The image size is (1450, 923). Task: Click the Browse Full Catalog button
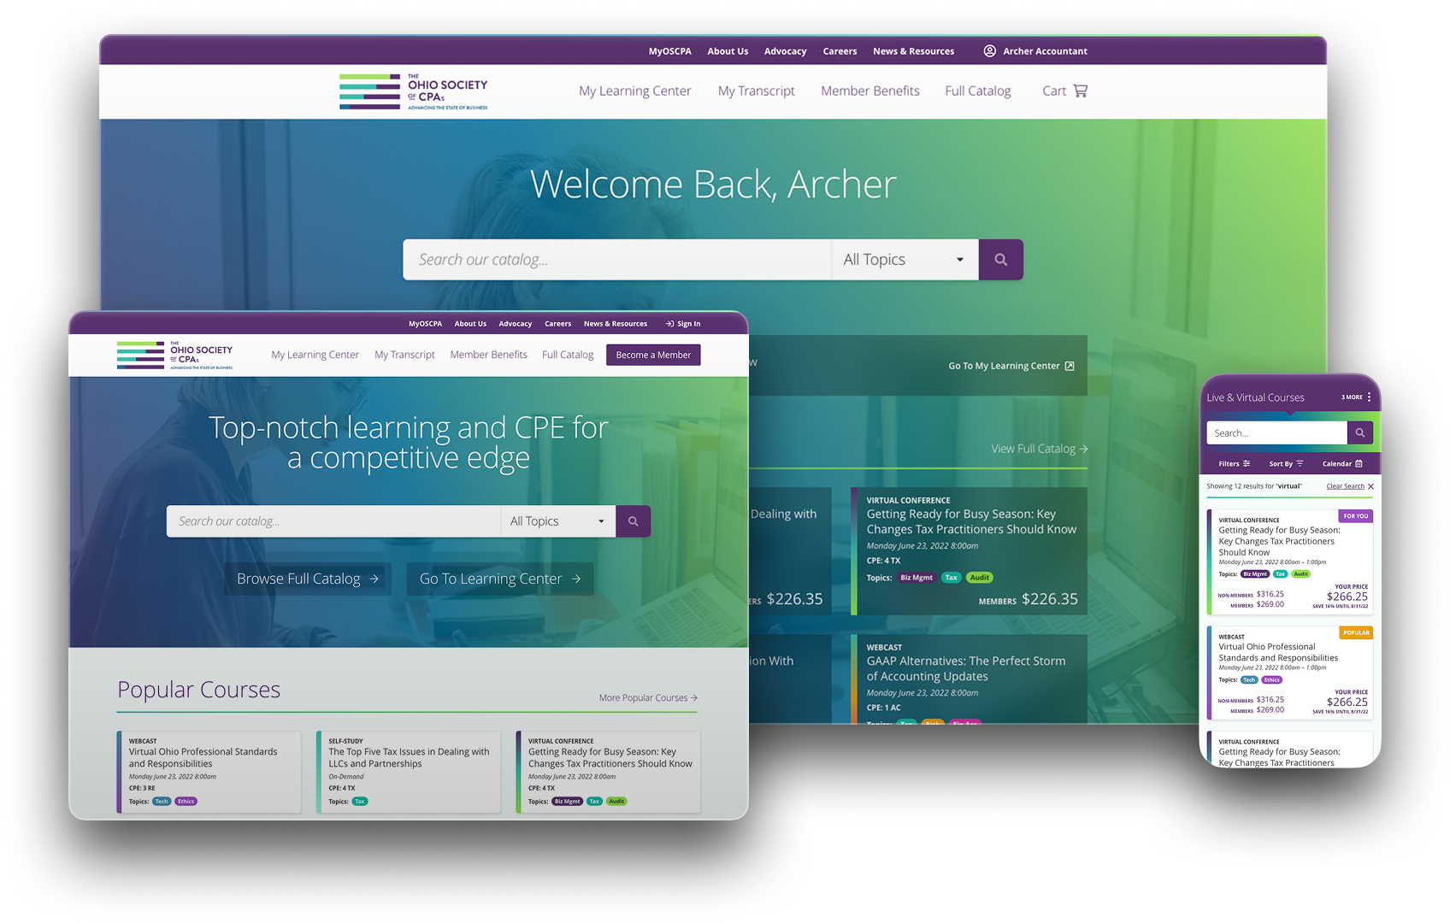point(308,579)
